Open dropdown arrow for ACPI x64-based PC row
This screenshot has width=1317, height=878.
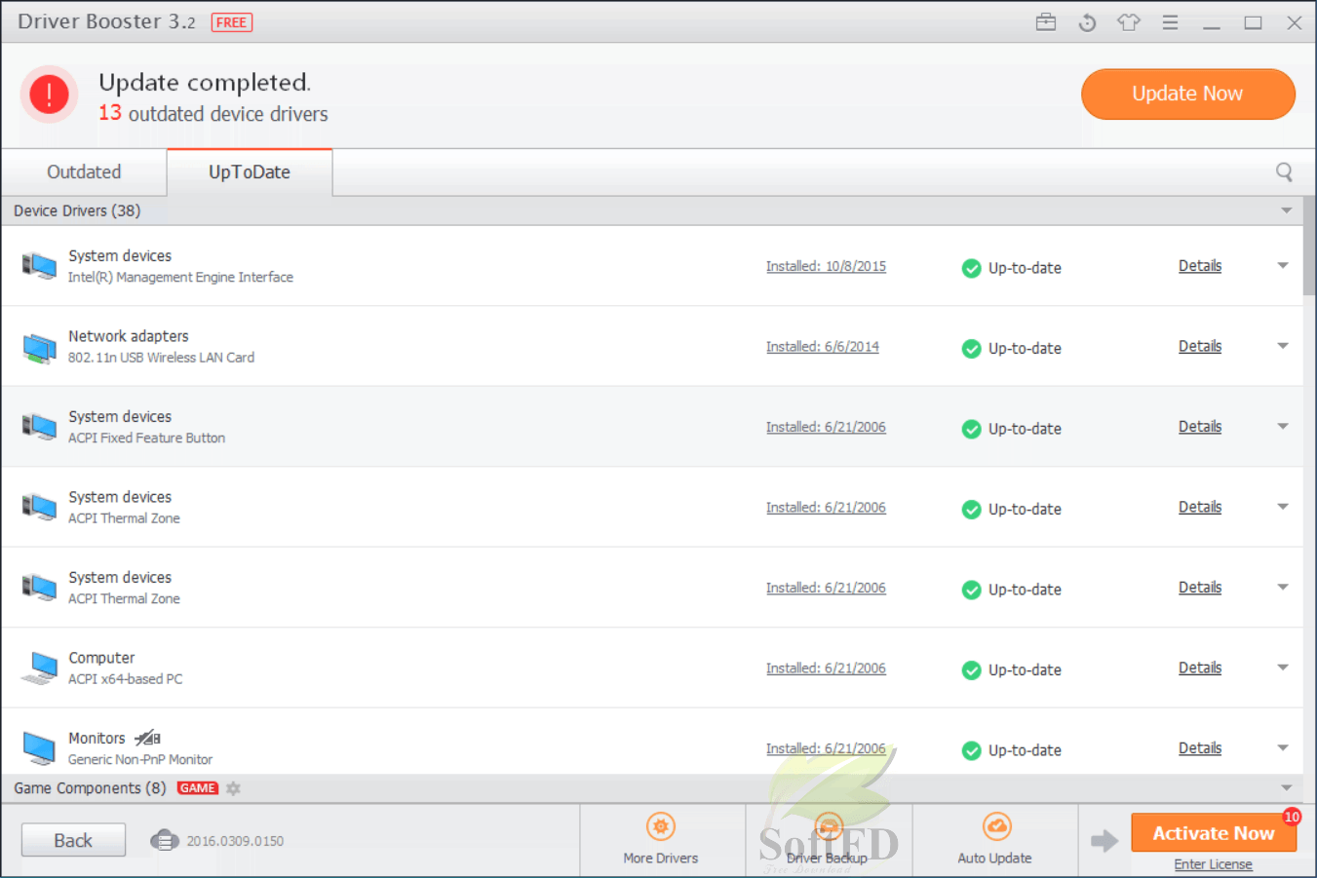[1283, 668]
